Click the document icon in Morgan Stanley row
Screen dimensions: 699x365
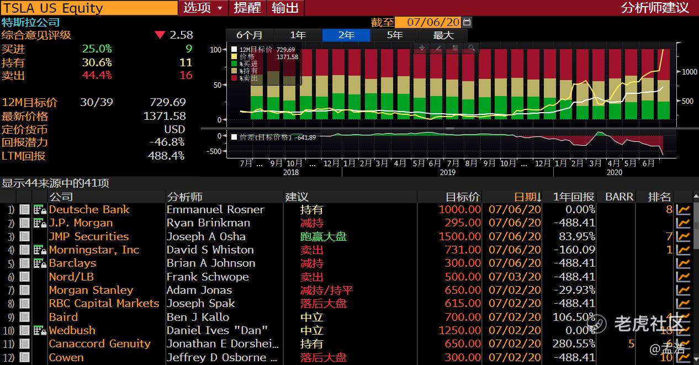pos(24,290)
